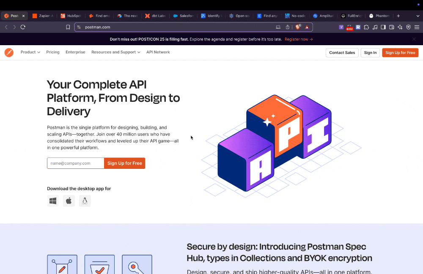Go back with the browser back arrow

pos(6,27)
